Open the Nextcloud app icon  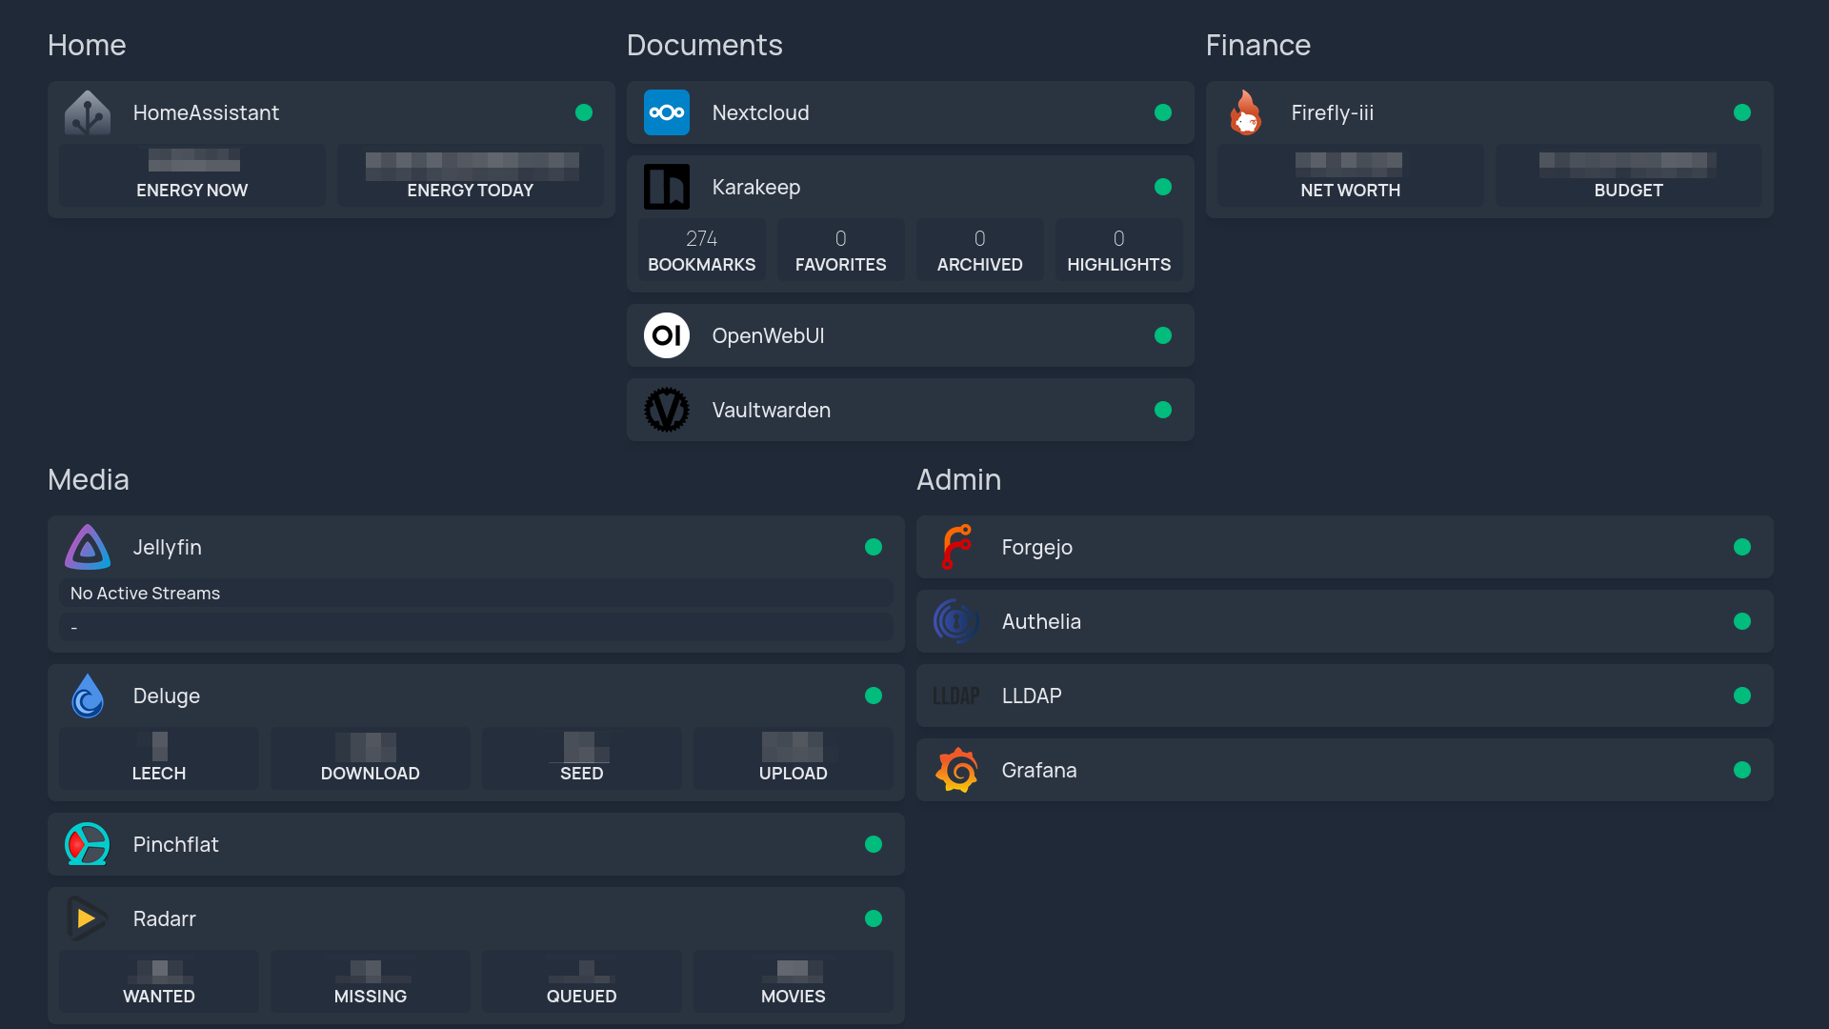667,112
